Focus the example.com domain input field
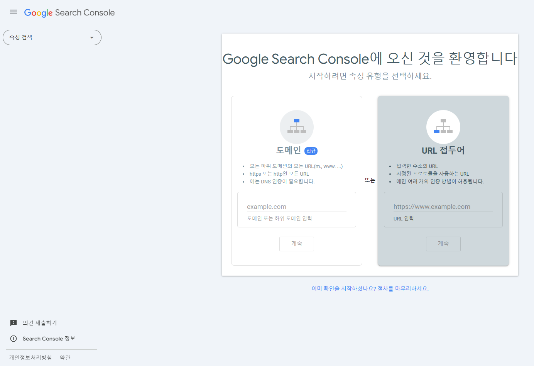The image size is (534, 366). tap(297, 207)
